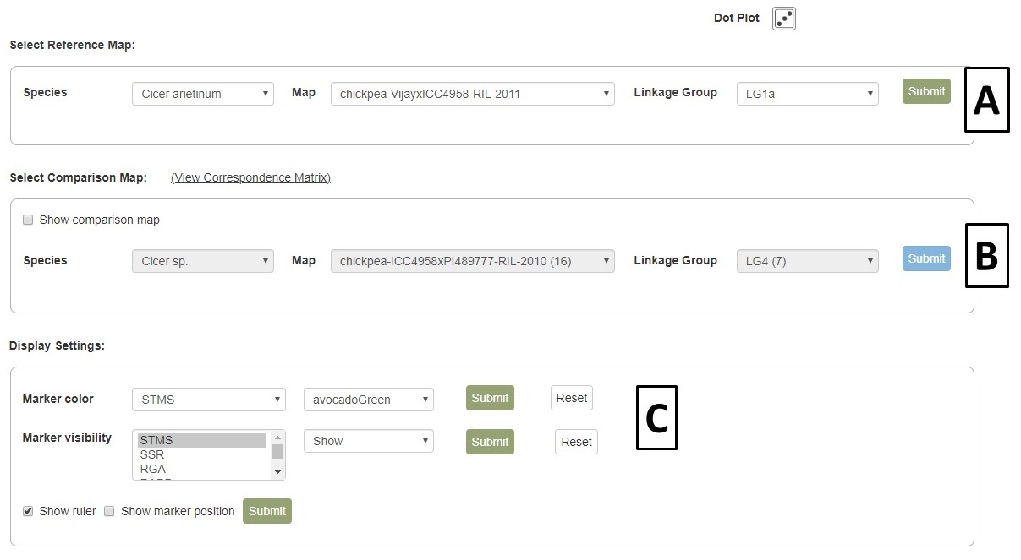
Task: Submit the Marker visibility setting
Action: coord(490,442)
